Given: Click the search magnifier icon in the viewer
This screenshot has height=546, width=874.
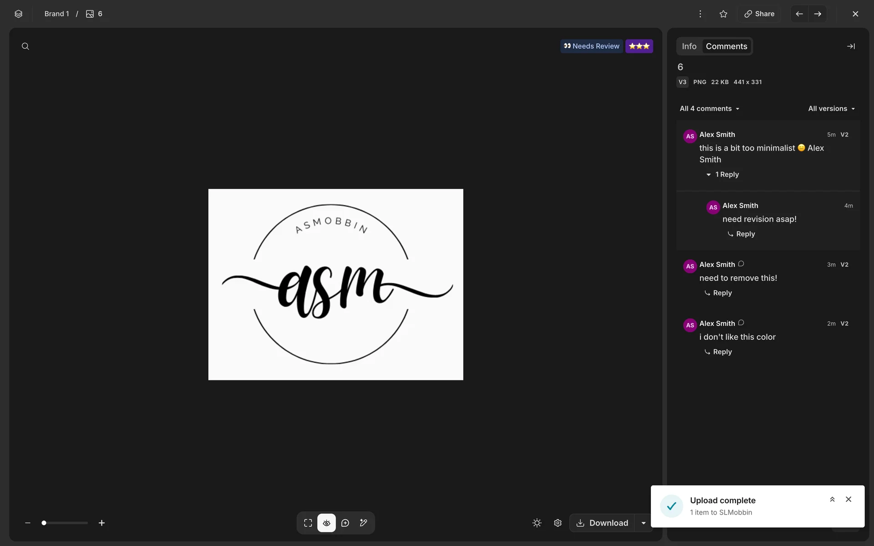Looking at the screenshot, I should (25, 46).
